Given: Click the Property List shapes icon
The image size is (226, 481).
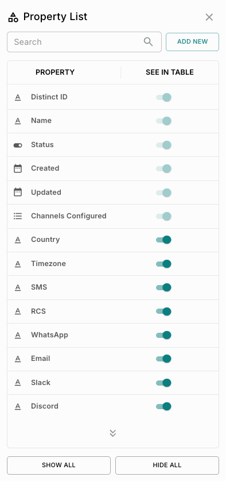Looking at the screenshot, I should tap(13, 17).
